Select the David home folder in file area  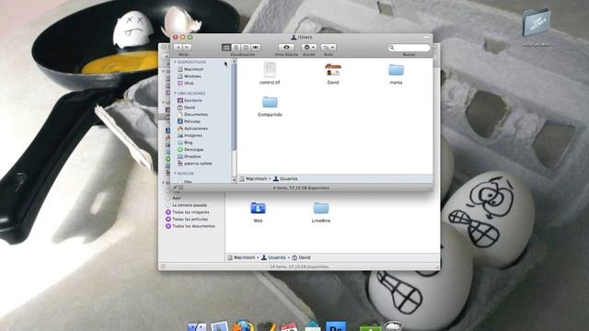pyautogui.click(x=333, y=74)
